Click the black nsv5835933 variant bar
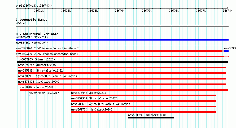236x128 pixels. pos(122,62)
